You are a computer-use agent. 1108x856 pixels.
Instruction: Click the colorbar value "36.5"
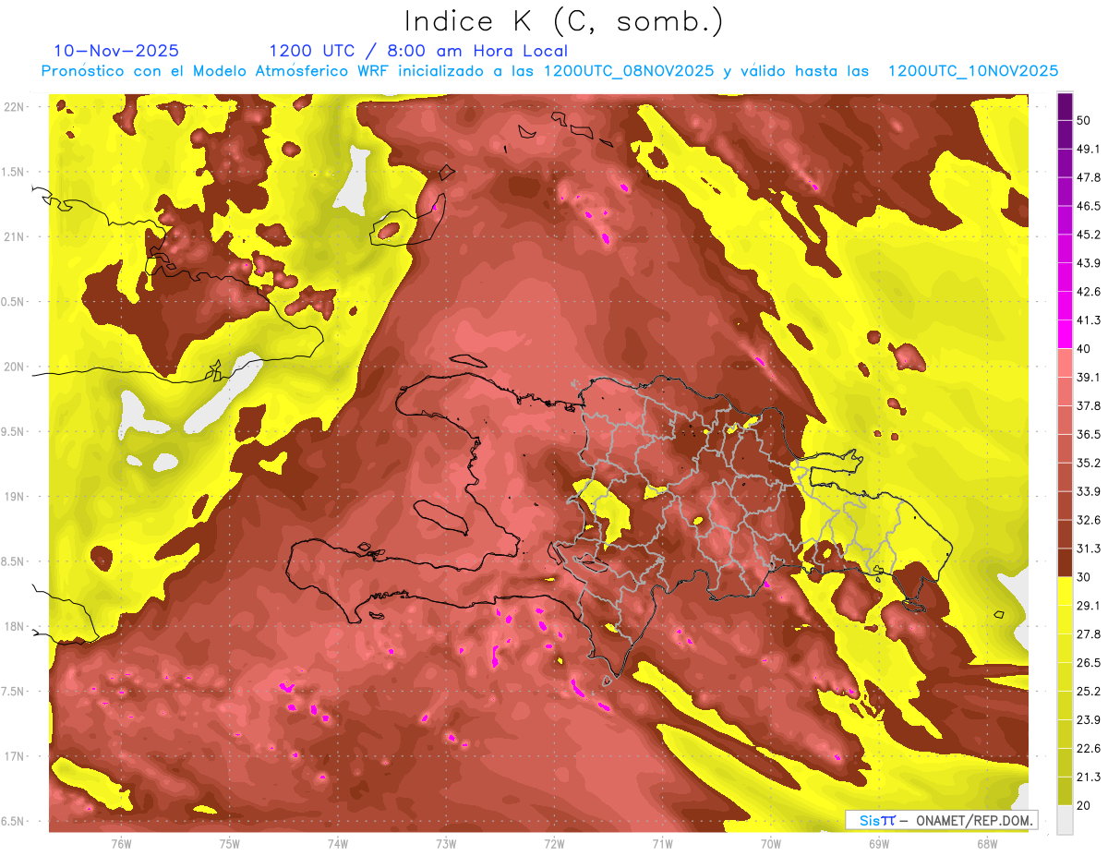click(x=1088, y=434)
